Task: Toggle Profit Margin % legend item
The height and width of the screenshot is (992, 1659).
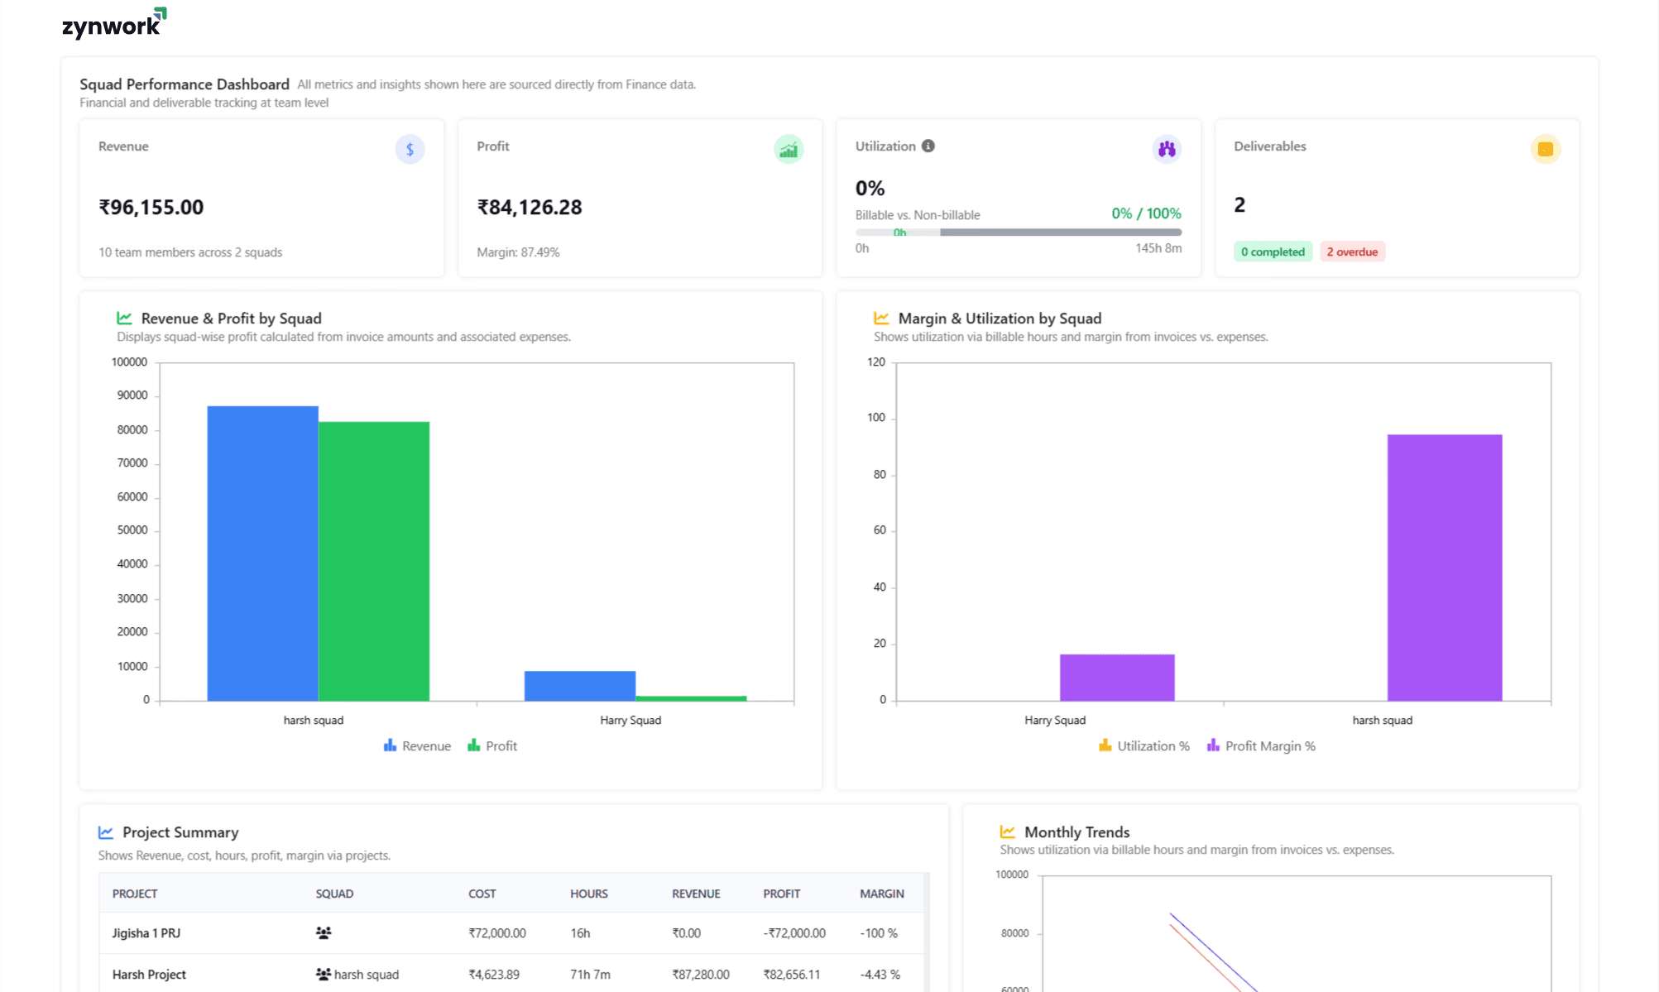Action: coord(1261,746)
